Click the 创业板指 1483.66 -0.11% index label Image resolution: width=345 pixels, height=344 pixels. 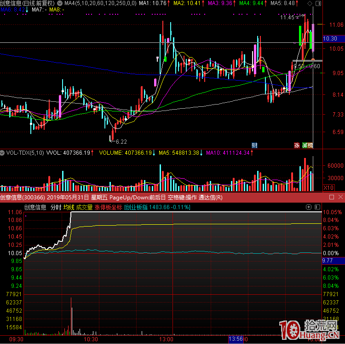157,207
